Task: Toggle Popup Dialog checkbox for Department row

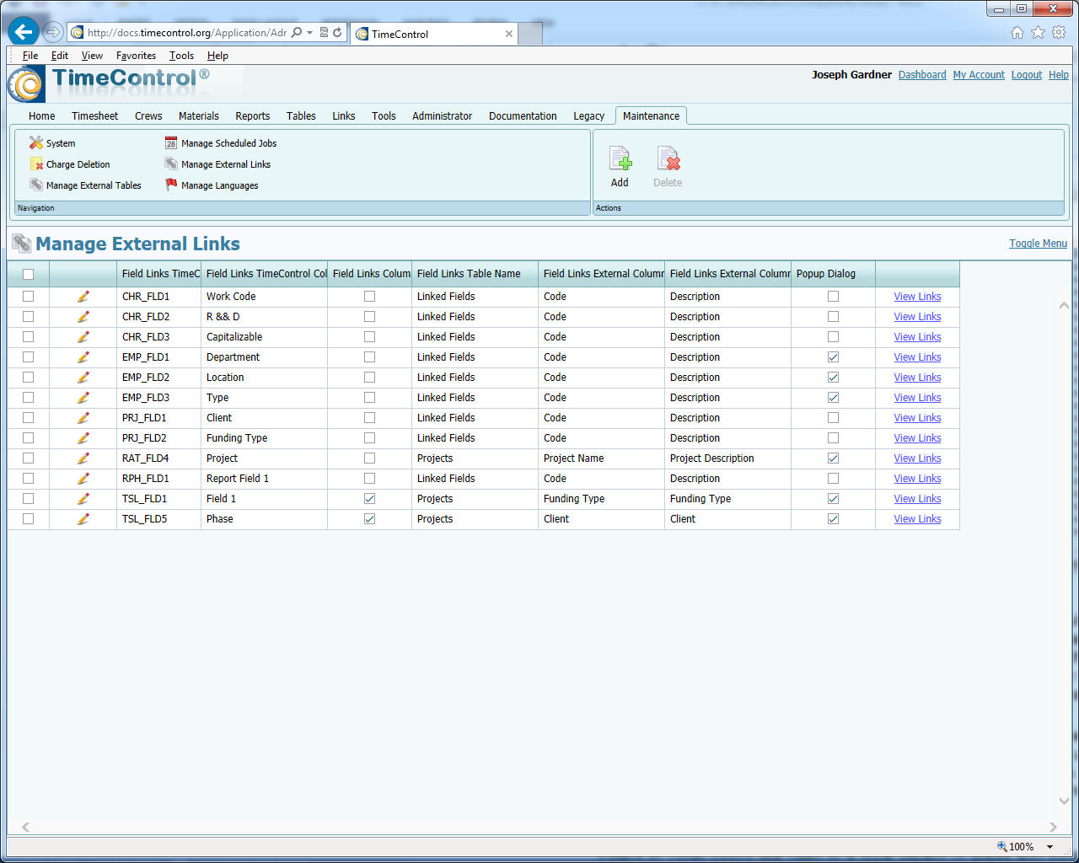Action: click(834, 357)
